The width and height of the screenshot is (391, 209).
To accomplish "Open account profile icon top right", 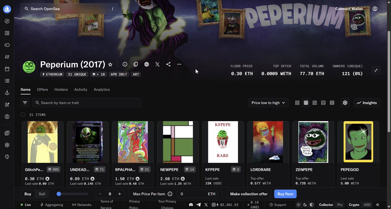I will [x=375, y=9].
